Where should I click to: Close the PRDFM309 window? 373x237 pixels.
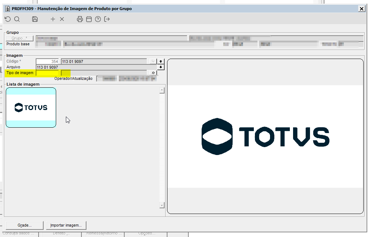coord(361,9)
